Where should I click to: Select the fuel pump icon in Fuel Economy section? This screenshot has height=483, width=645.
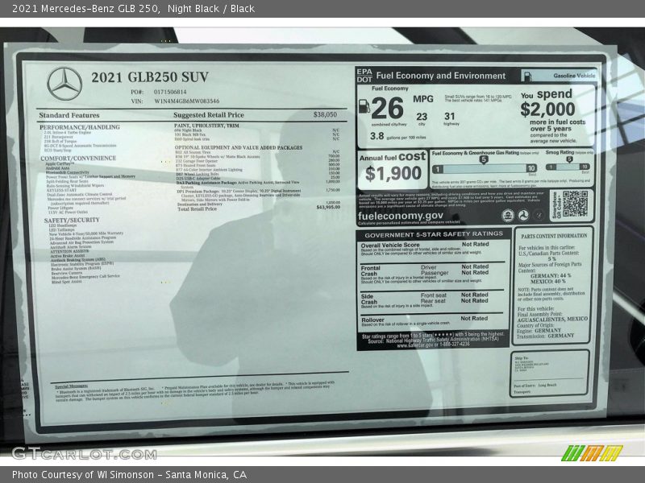click(364, 106)
